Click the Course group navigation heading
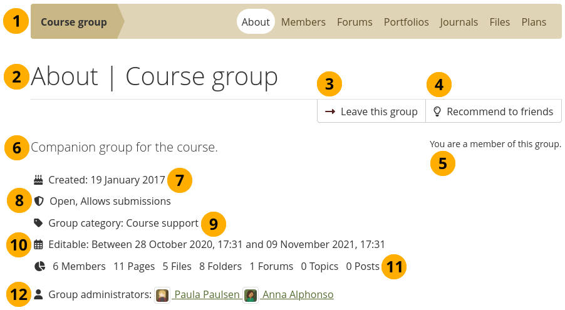 [x=74, y=22]
